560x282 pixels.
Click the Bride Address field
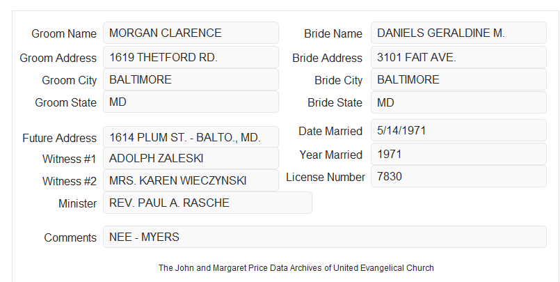pos(458,57)
